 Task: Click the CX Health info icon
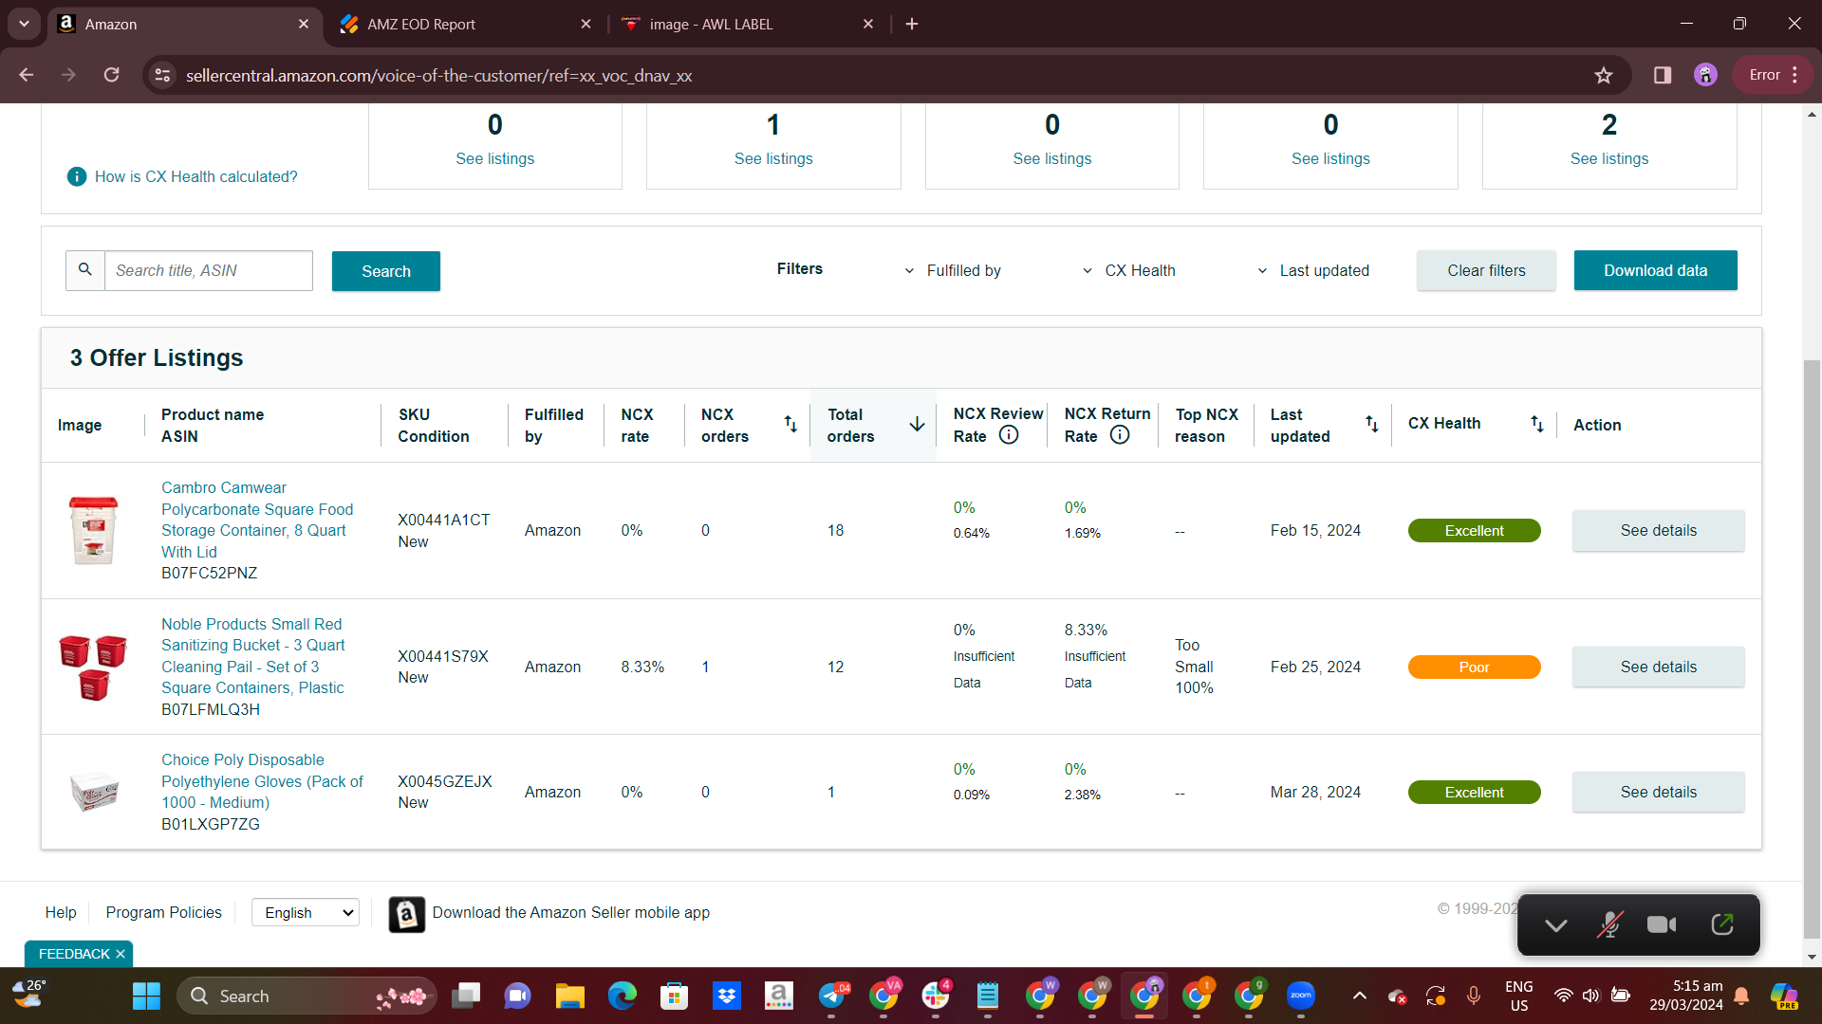coord(77,176)
